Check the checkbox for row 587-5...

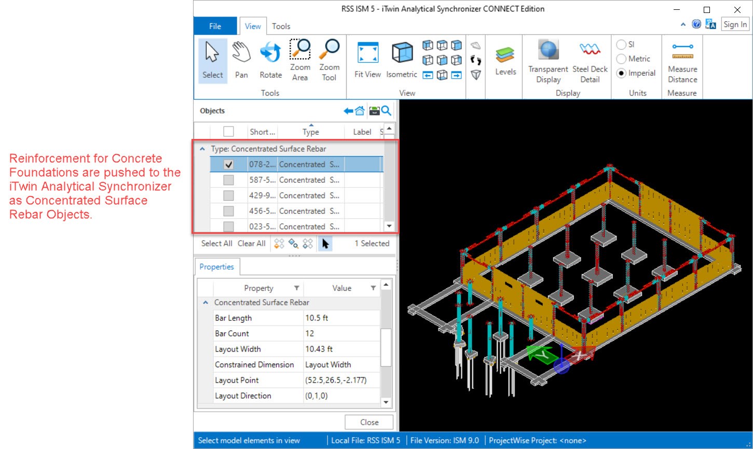pos(228,180)
